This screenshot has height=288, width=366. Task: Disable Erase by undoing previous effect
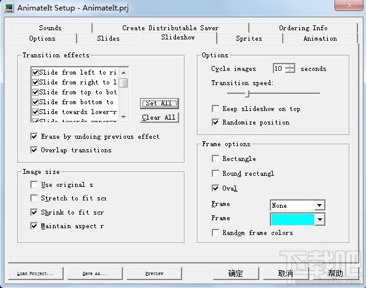tap(34, 136)
